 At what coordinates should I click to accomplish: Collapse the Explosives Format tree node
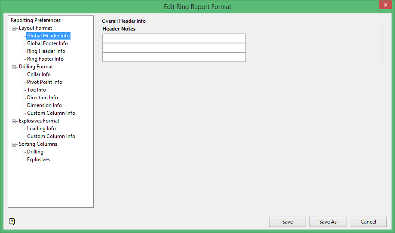click(x=14, y=121)
